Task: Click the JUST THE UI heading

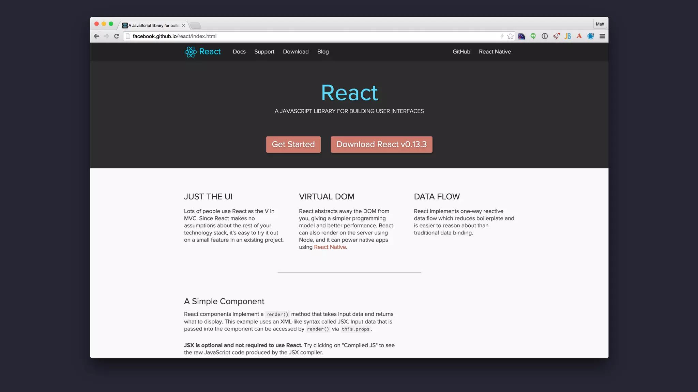Action: (x=208, y=197)
